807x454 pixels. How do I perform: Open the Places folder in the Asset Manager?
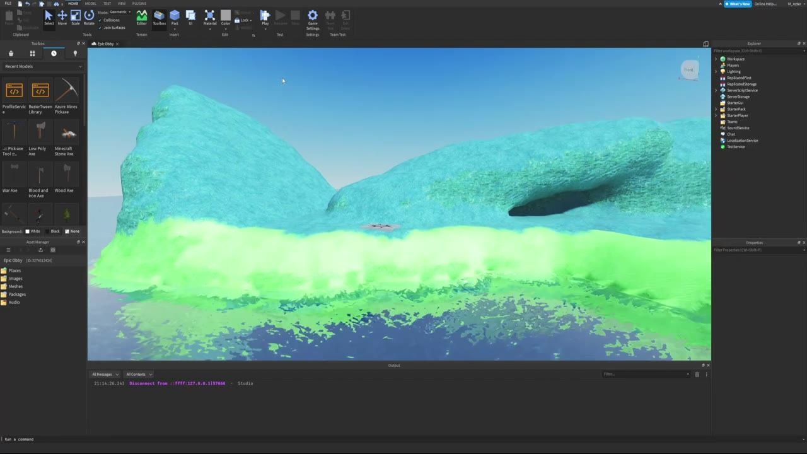click(x=11, y=271)
